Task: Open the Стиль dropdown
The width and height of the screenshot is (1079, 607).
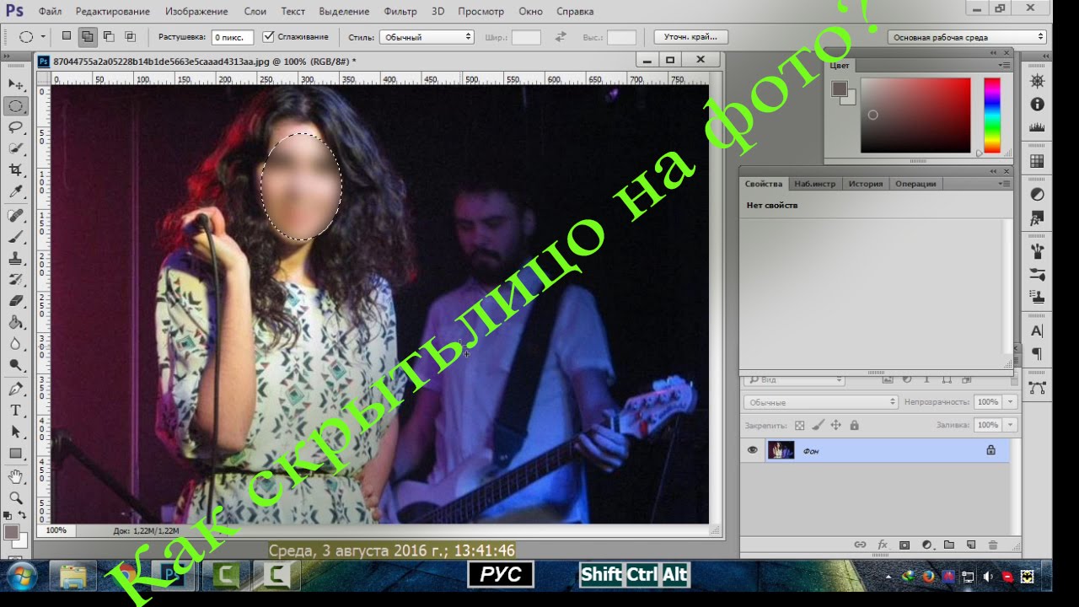Action: (x=427, y=37)
